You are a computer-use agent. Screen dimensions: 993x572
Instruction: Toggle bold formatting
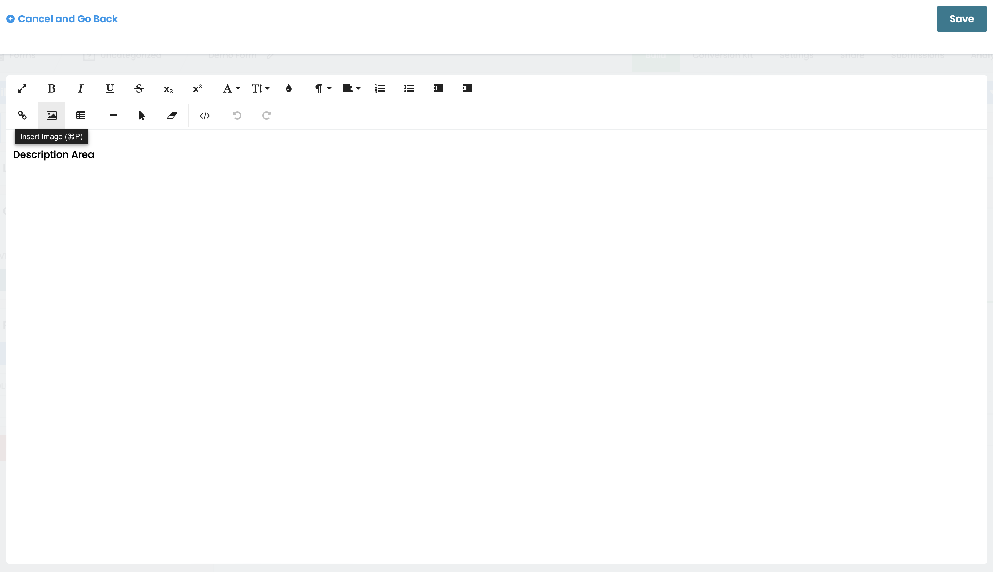[x=51, y=88]
